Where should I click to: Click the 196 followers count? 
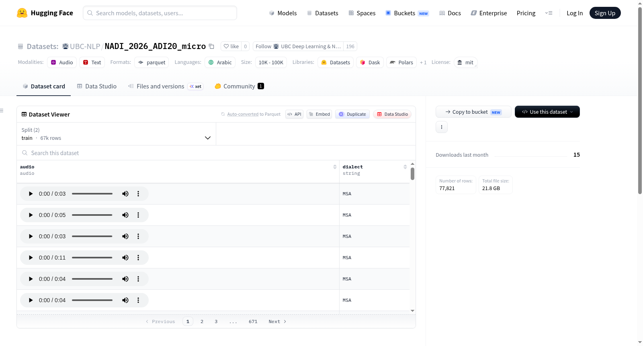pos(350,46)
